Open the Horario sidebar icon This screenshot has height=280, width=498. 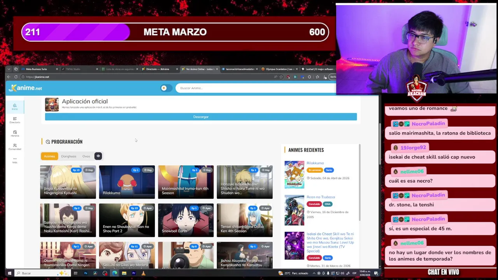click(x=15, y=133)
